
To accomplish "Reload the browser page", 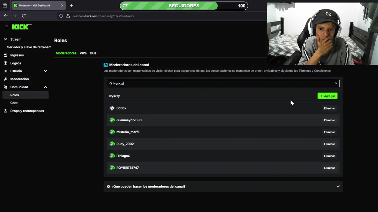I will [24, 16].
